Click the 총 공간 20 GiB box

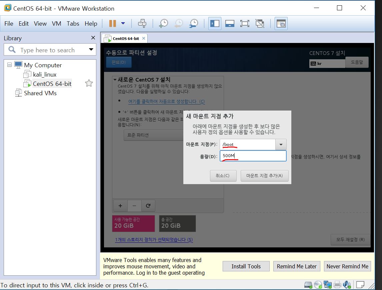coord(177,223)
